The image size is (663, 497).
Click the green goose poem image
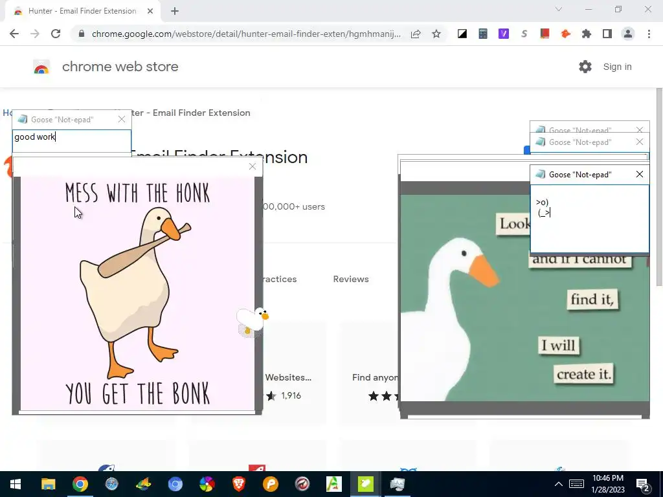pos(524,298)
